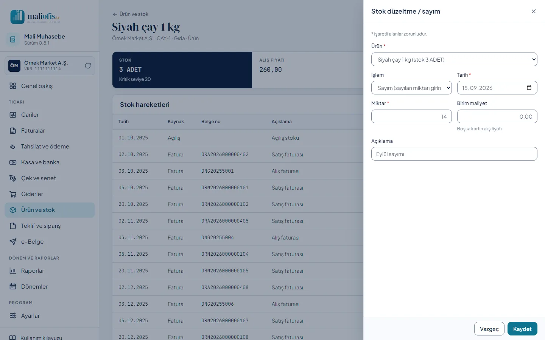Click the Cariler sidebar icon
This screenshot has width=545, height=340.
point(13,115)
